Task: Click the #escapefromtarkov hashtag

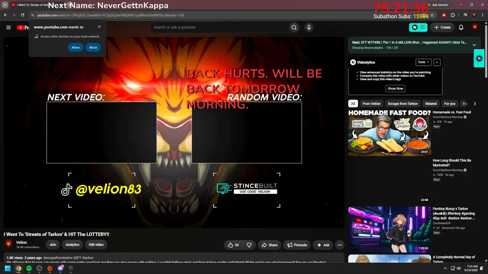Action: point(58,258)
